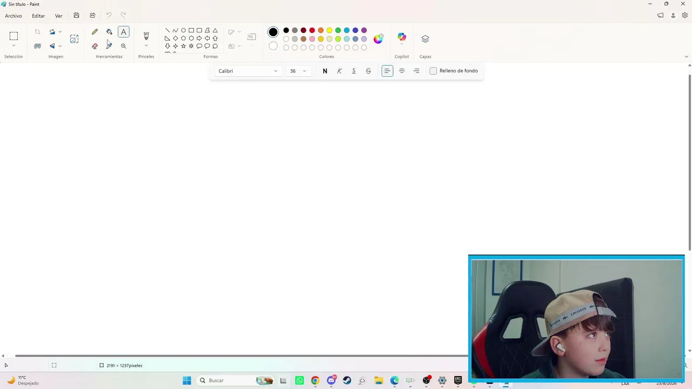Align text to the right
Image resolution: width=692 pixels, height=389 pixels.
point(416,71)
